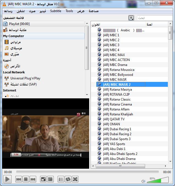Open the فيديو (Video) menu
The image size is (175, 186).
tap(43, 11)
